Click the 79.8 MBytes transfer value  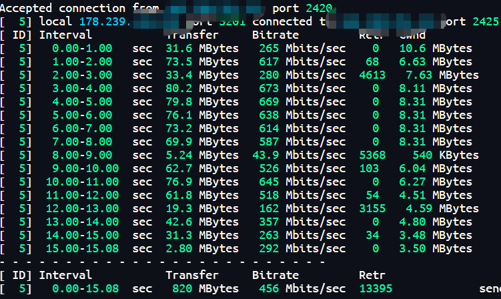tap(202, 101)
